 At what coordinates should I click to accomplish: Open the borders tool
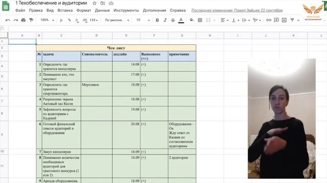[200, 20]
